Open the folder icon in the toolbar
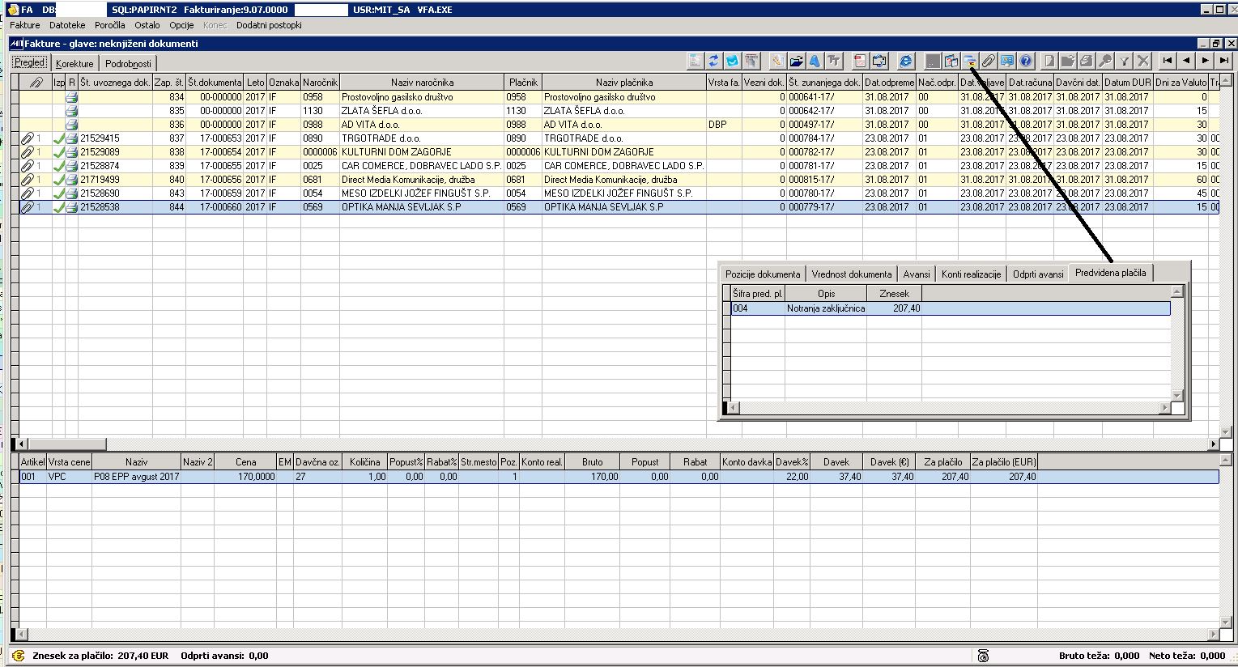 coord(797,61)
